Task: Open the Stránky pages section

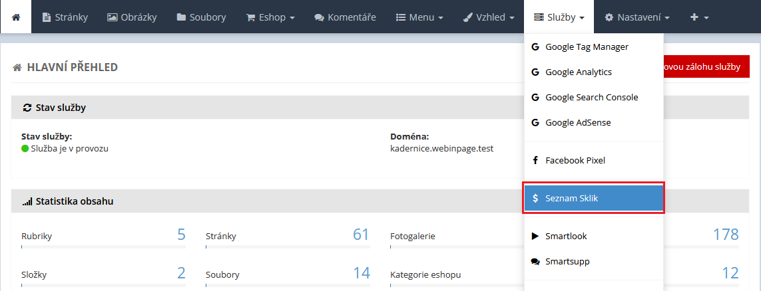Action: tap(65, 17)
